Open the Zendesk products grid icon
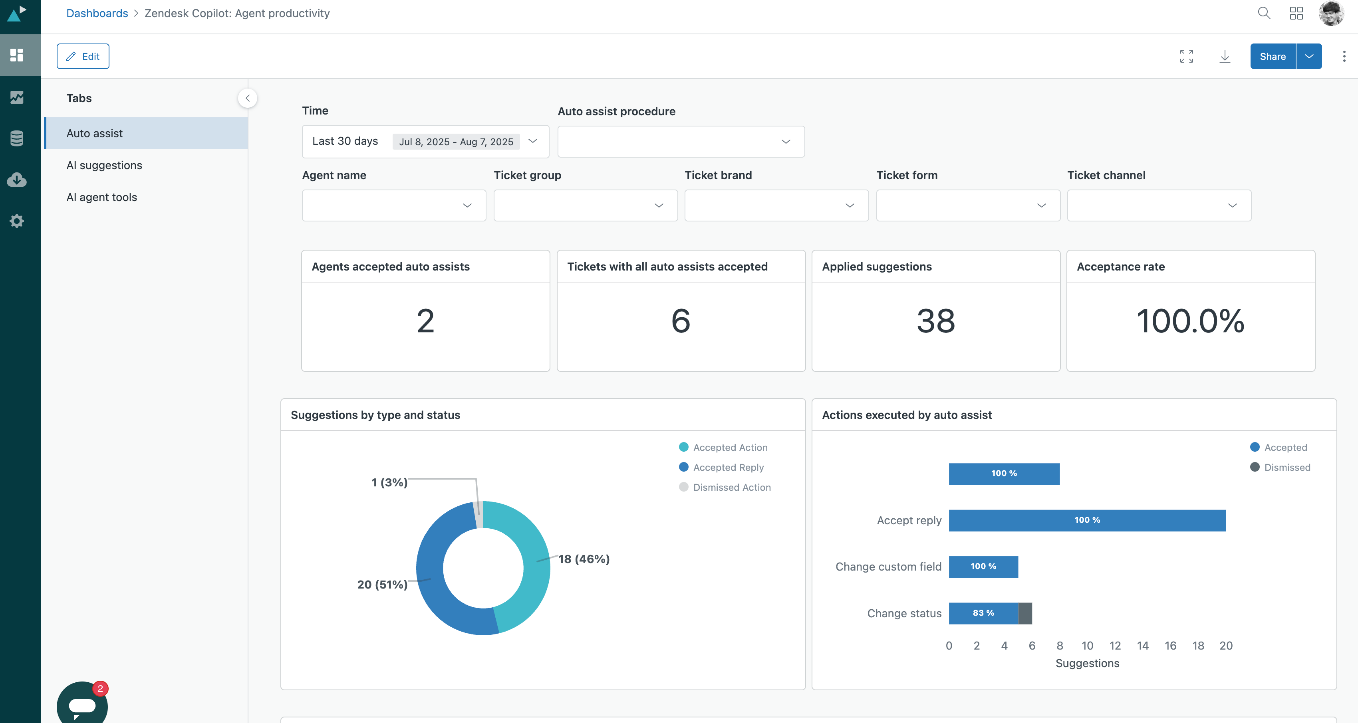 click(x=1296, y=13)
